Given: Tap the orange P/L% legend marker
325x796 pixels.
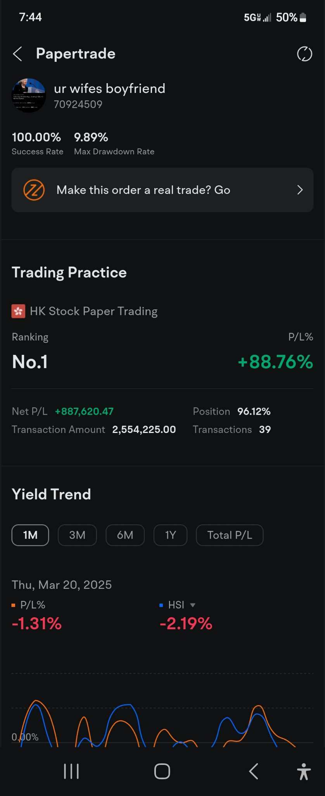Looking at the screenshot, I should [x=14, y=605].
